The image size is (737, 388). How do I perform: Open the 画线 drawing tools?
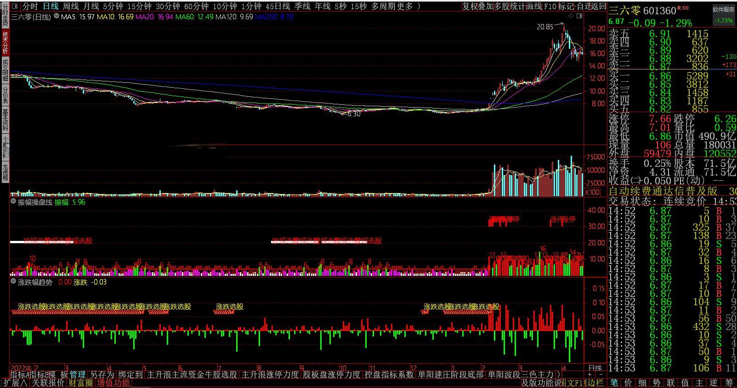click(534, 6)
